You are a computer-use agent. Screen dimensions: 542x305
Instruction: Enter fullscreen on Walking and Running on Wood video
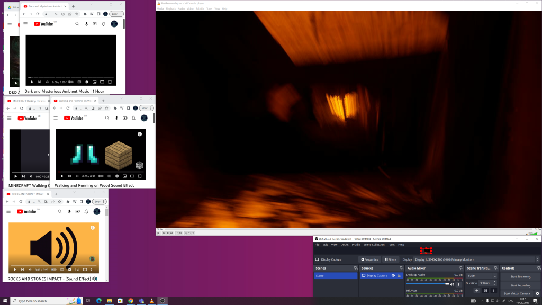(140, 176)
